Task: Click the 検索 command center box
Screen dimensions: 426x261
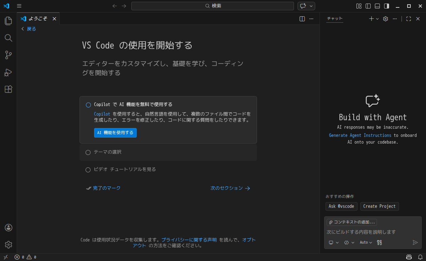Action: [213, 6]
